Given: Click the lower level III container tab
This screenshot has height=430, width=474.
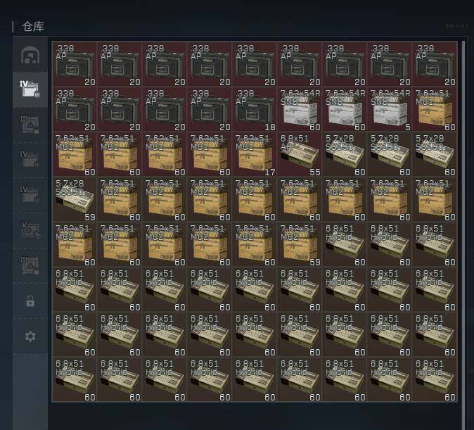Looking at the screenshot, I should click(x=30, y=265).
